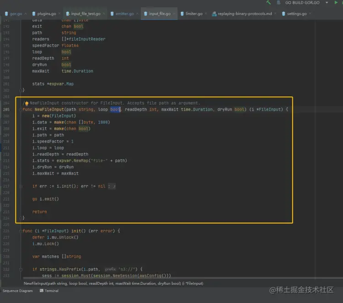343x303 pixels.
Task: Open the emitter.go tab
Action: [x=125, y=14]
